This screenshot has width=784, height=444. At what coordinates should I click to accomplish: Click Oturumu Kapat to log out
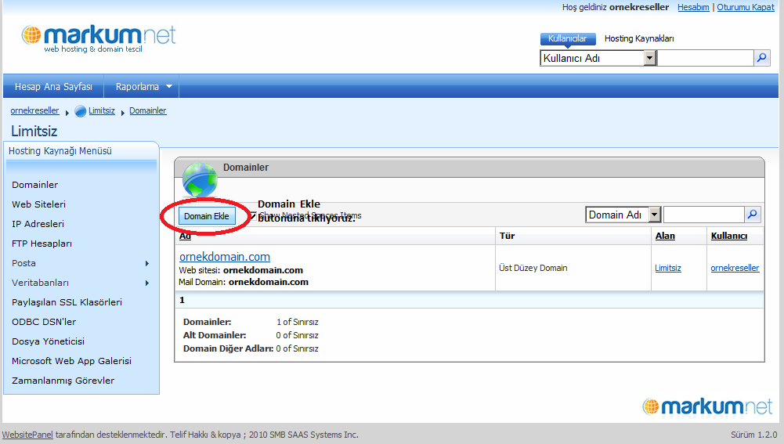746,7
